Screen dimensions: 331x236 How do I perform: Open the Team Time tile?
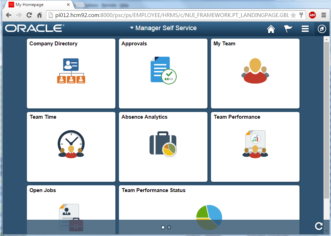71,147
